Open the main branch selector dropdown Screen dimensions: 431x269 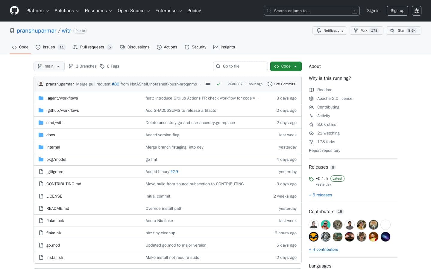(x=49, y=66)
